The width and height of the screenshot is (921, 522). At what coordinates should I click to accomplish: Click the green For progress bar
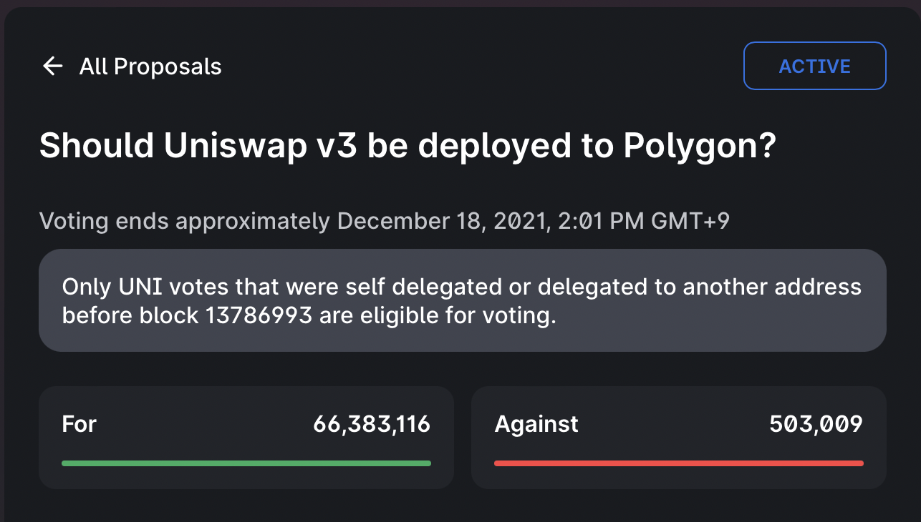pos(246,463)
